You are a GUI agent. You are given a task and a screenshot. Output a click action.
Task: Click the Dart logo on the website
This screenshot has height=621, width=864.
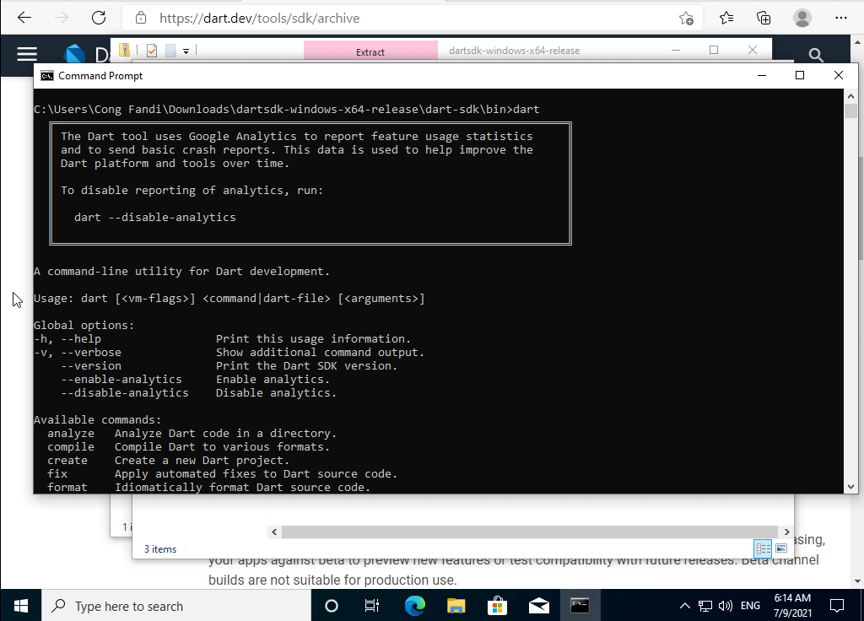click(74, 54)
